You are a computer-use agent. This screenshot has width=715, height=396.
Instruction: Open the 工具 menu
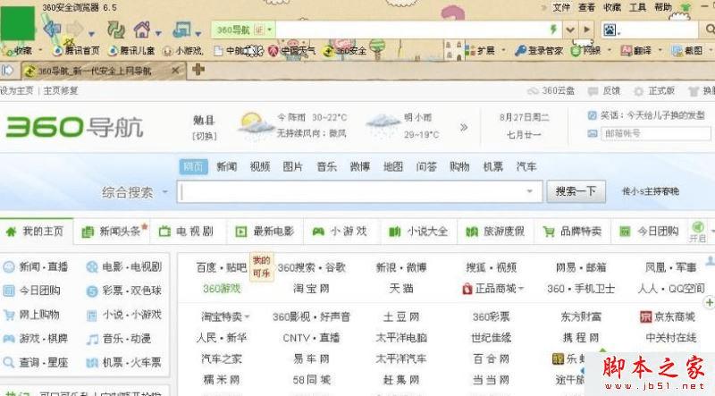pos(637,7)
